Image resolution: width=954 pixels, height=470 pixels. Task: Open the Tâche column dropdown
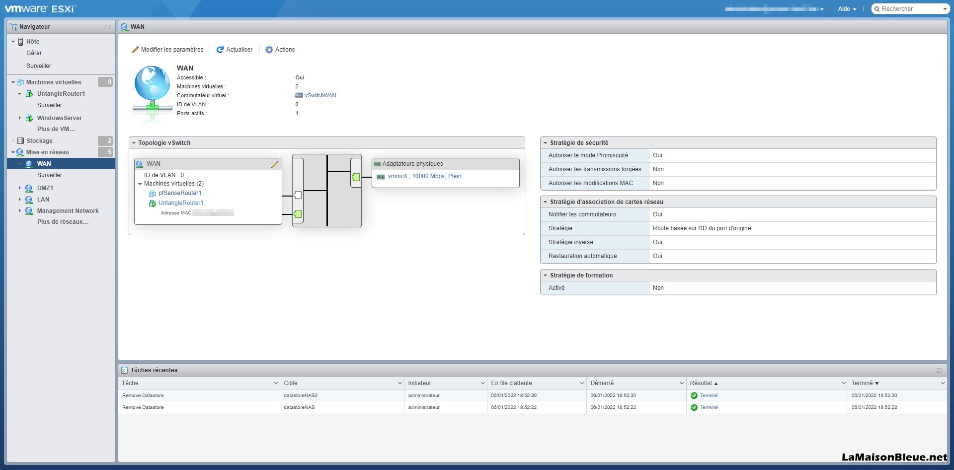[x=276, y=383]
